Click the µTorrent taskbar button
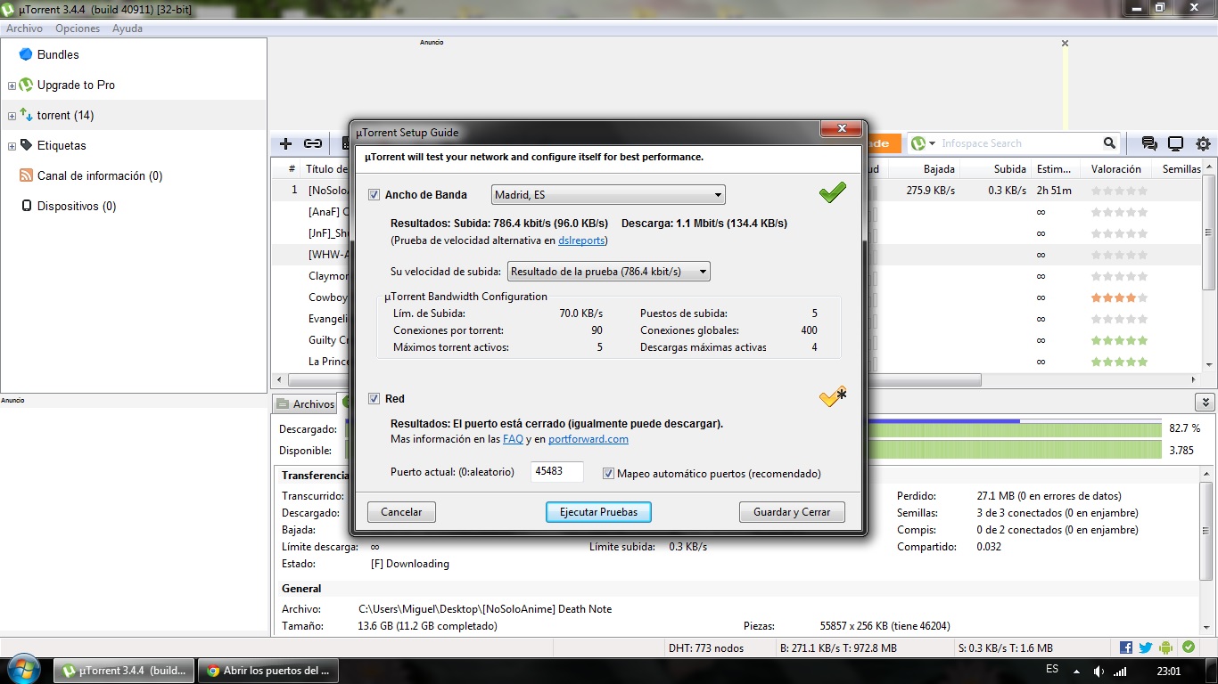Viewport: 1218px width, 684px height. (124, 671)
